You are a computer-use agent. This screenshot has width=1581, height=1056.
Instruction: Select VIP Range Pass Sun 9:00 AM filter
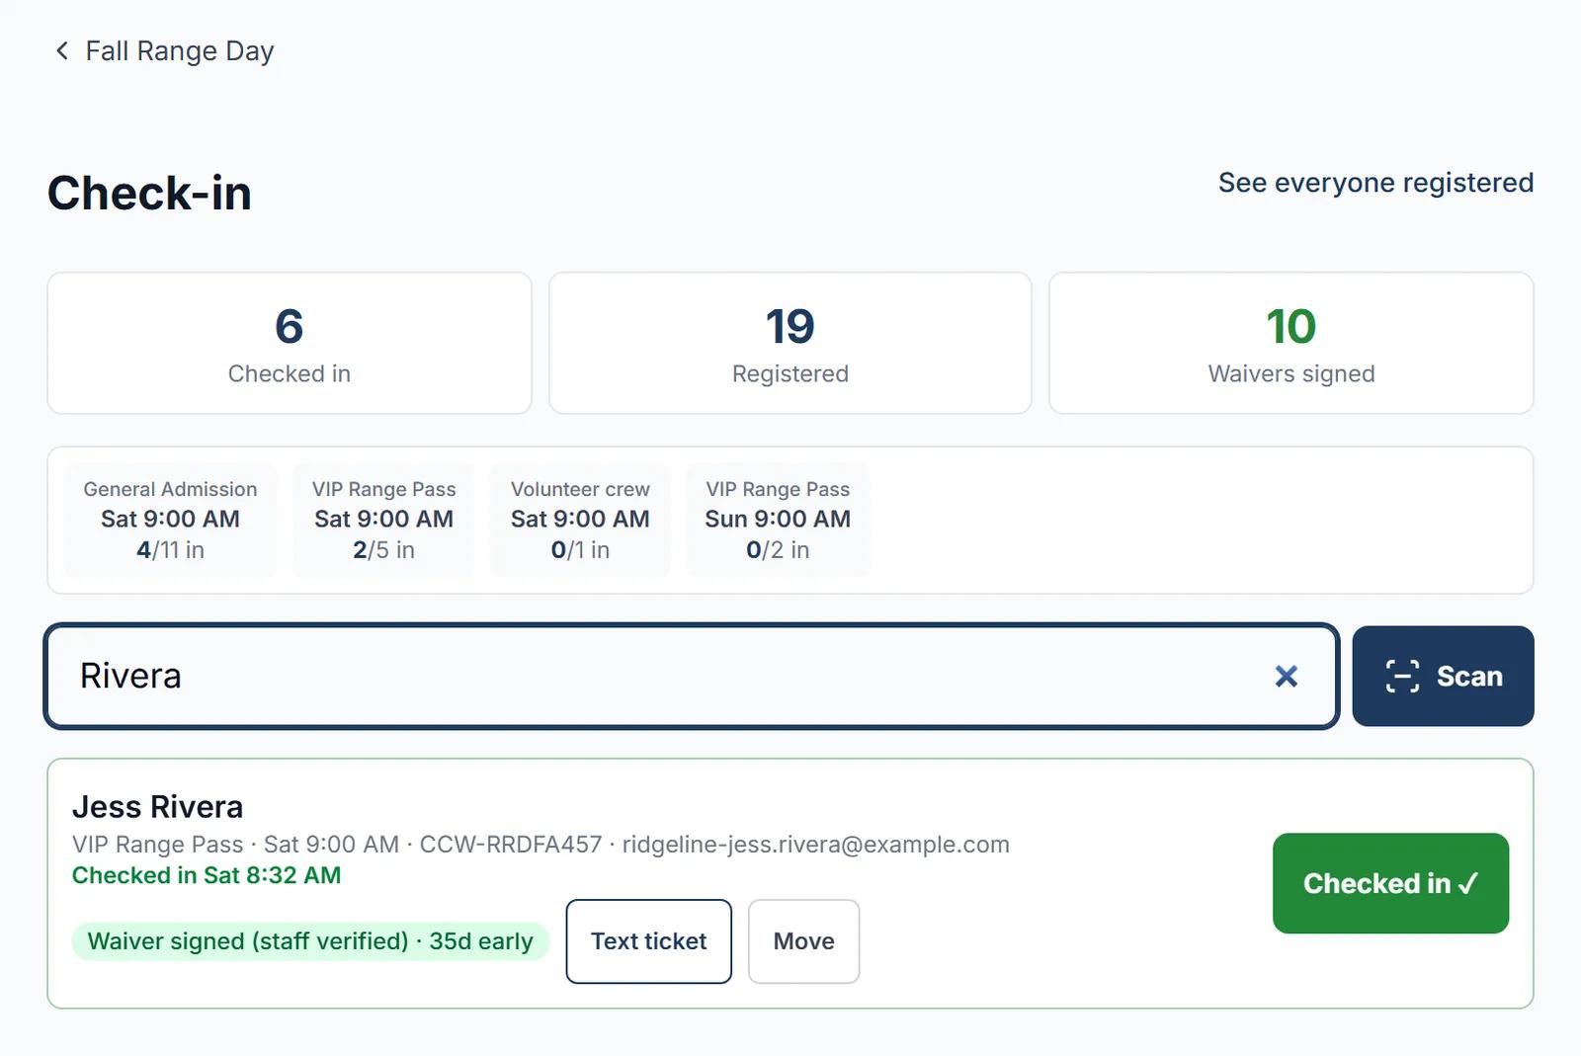778,519
